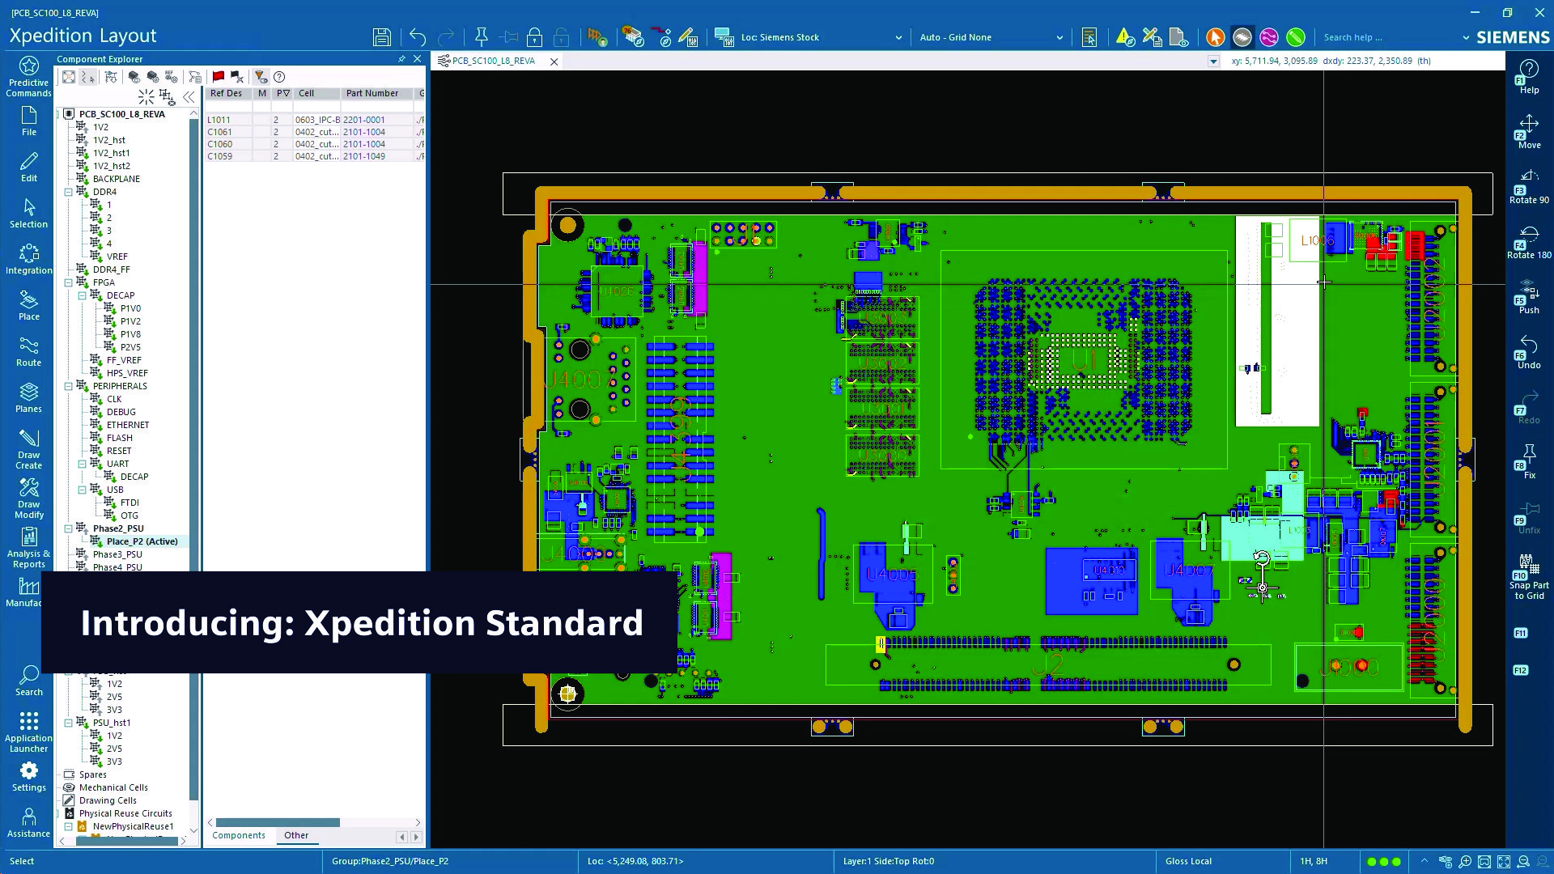Click the component list horizontal scrollbar

pyautogui.click(x=278, y=822)
